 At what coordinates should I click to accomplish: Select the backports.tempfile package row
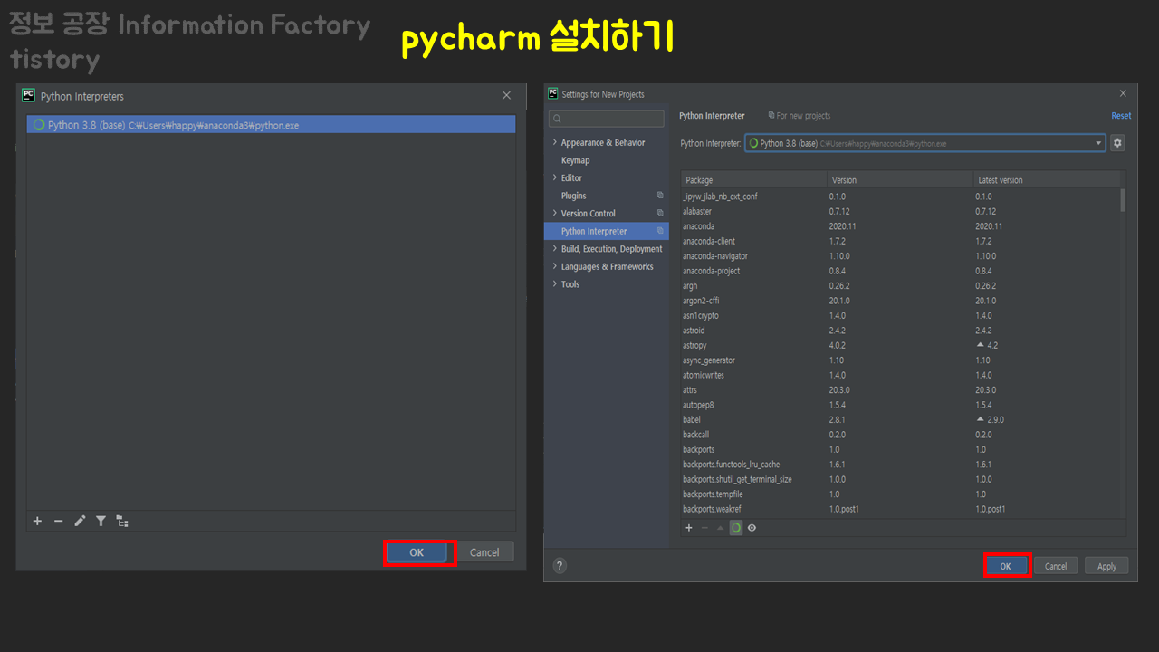coord(901,494)
